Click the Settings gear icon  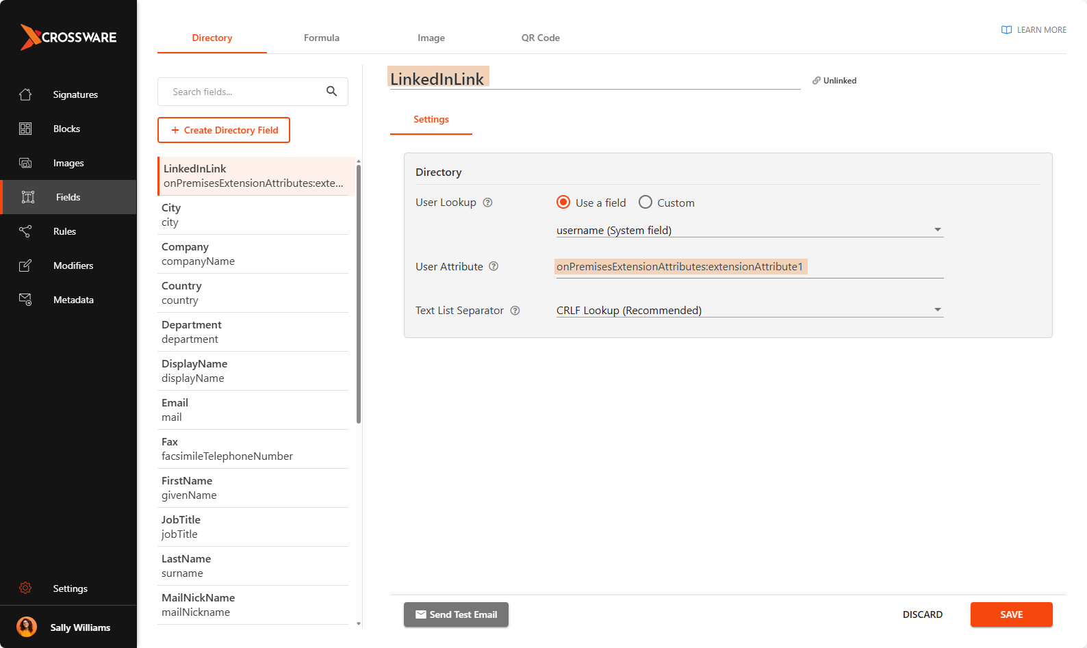(25, 588)
